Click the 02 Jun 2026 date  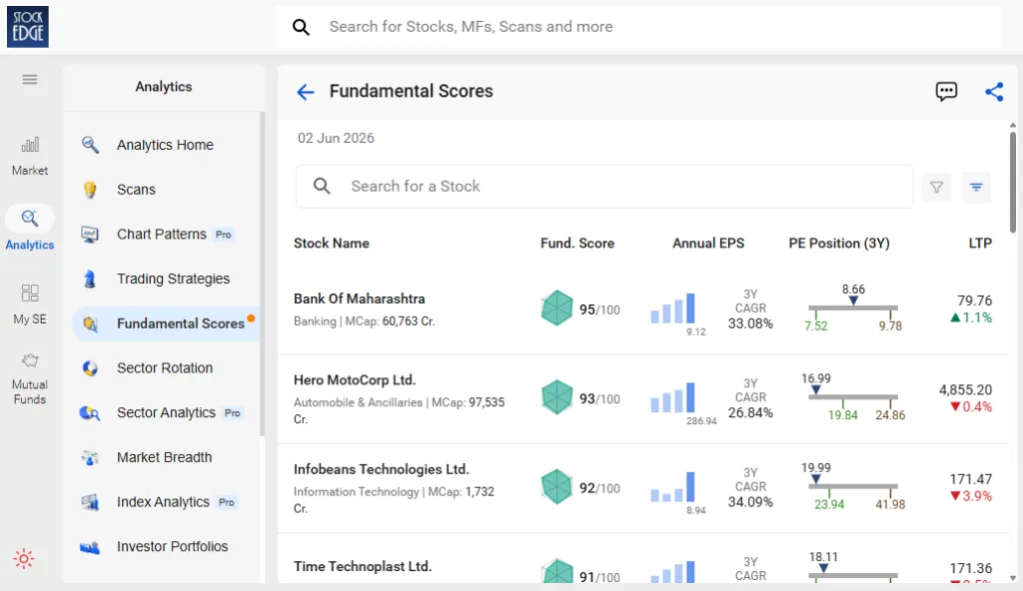point(336,139)
